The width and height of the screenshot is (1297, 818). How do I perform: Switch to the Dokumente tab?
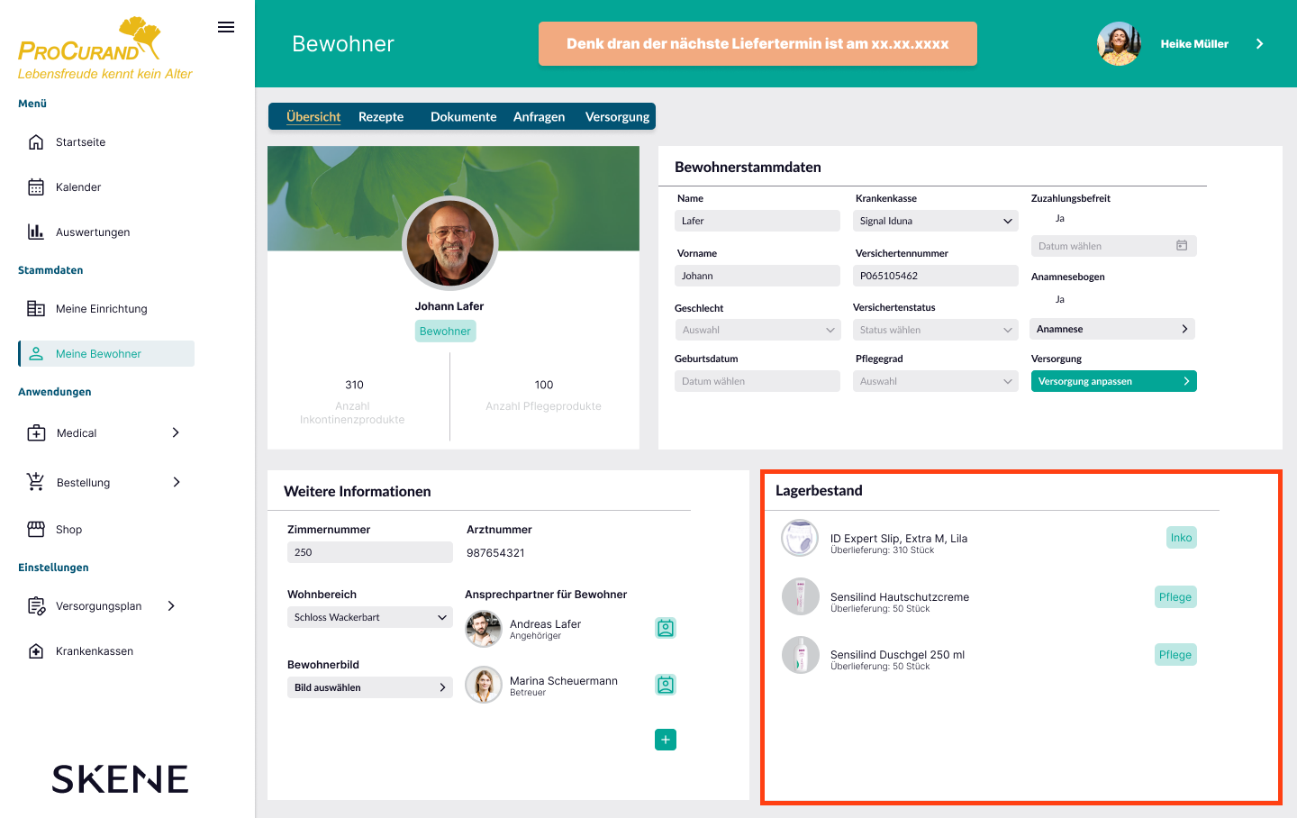tap(463, 117)
